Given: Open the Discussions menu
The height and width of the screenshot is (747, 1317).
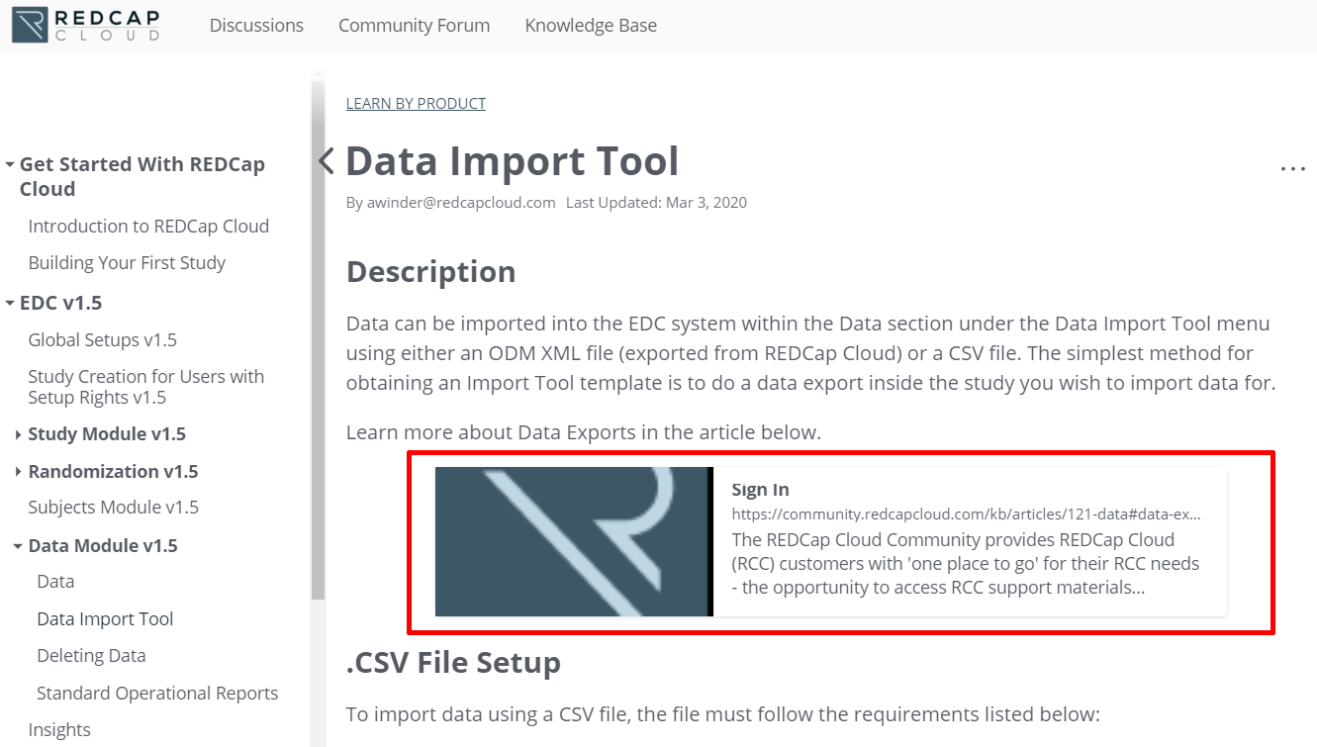Looking at the screenshot, I should (x=256, y=26).
